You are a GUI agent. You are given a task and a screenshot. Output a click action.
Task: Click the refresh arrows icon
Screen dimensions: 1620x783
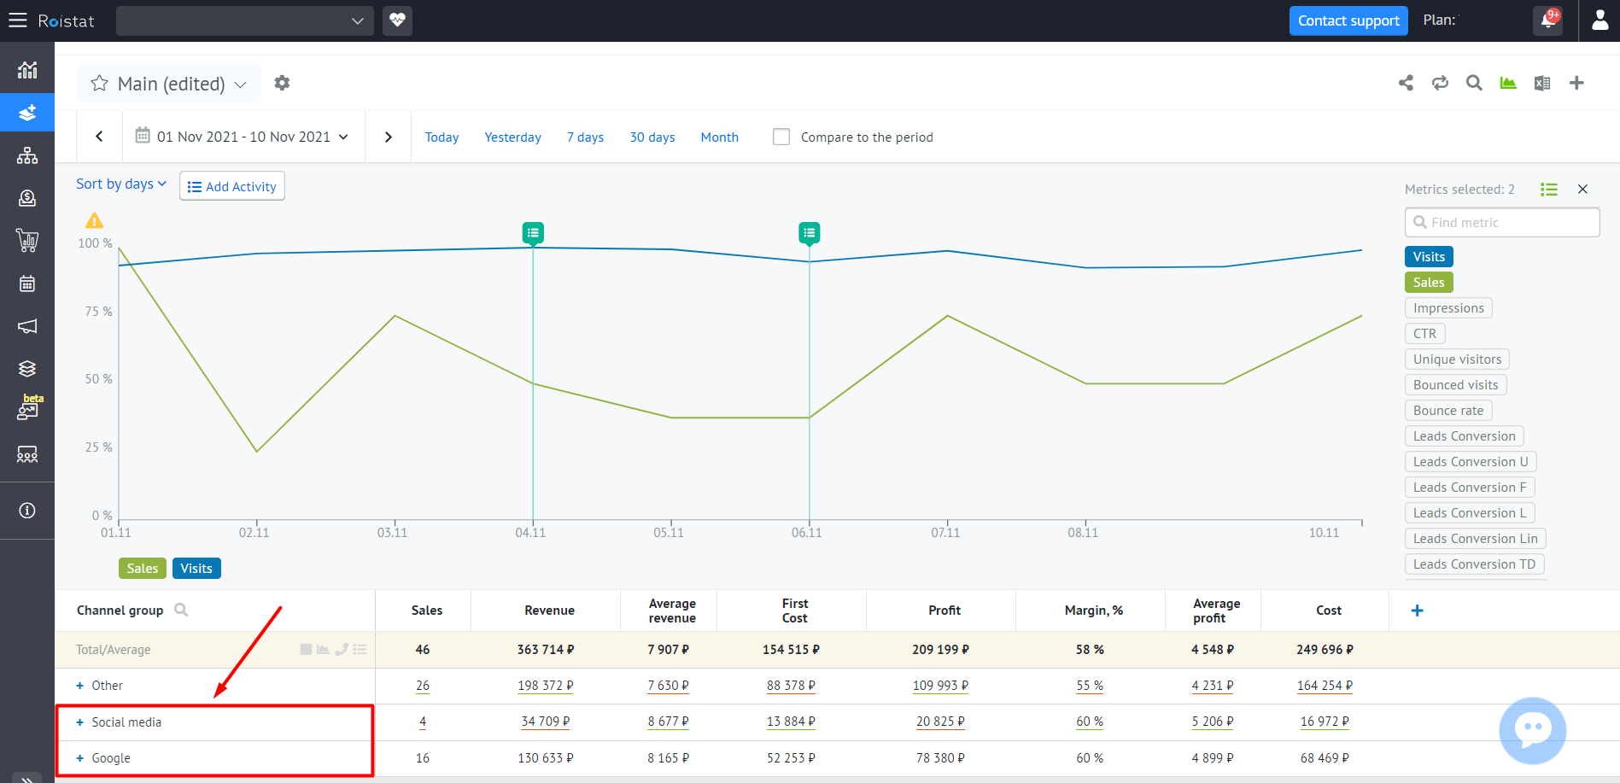coord(1440,83)
